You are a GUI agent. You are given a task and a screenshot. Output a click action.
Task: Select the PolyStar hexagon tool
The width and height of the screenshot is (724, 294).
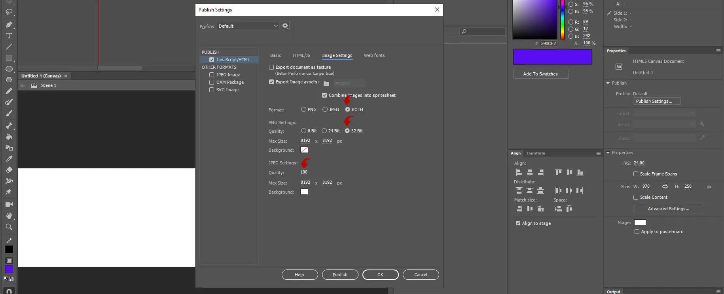[x=9, y=80]
